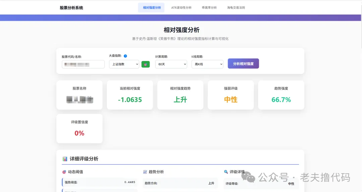Click the line-chart icon beside 趋势分析
The height and width of the screenshot is (192, 362).
145,172
